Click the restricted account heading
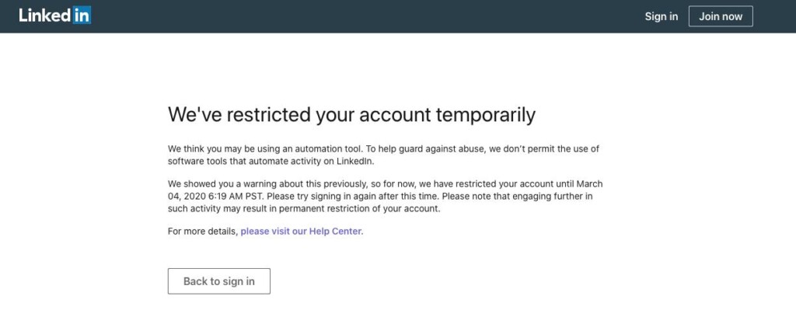The width and height of the screenshot is (796, 324). 351,115
